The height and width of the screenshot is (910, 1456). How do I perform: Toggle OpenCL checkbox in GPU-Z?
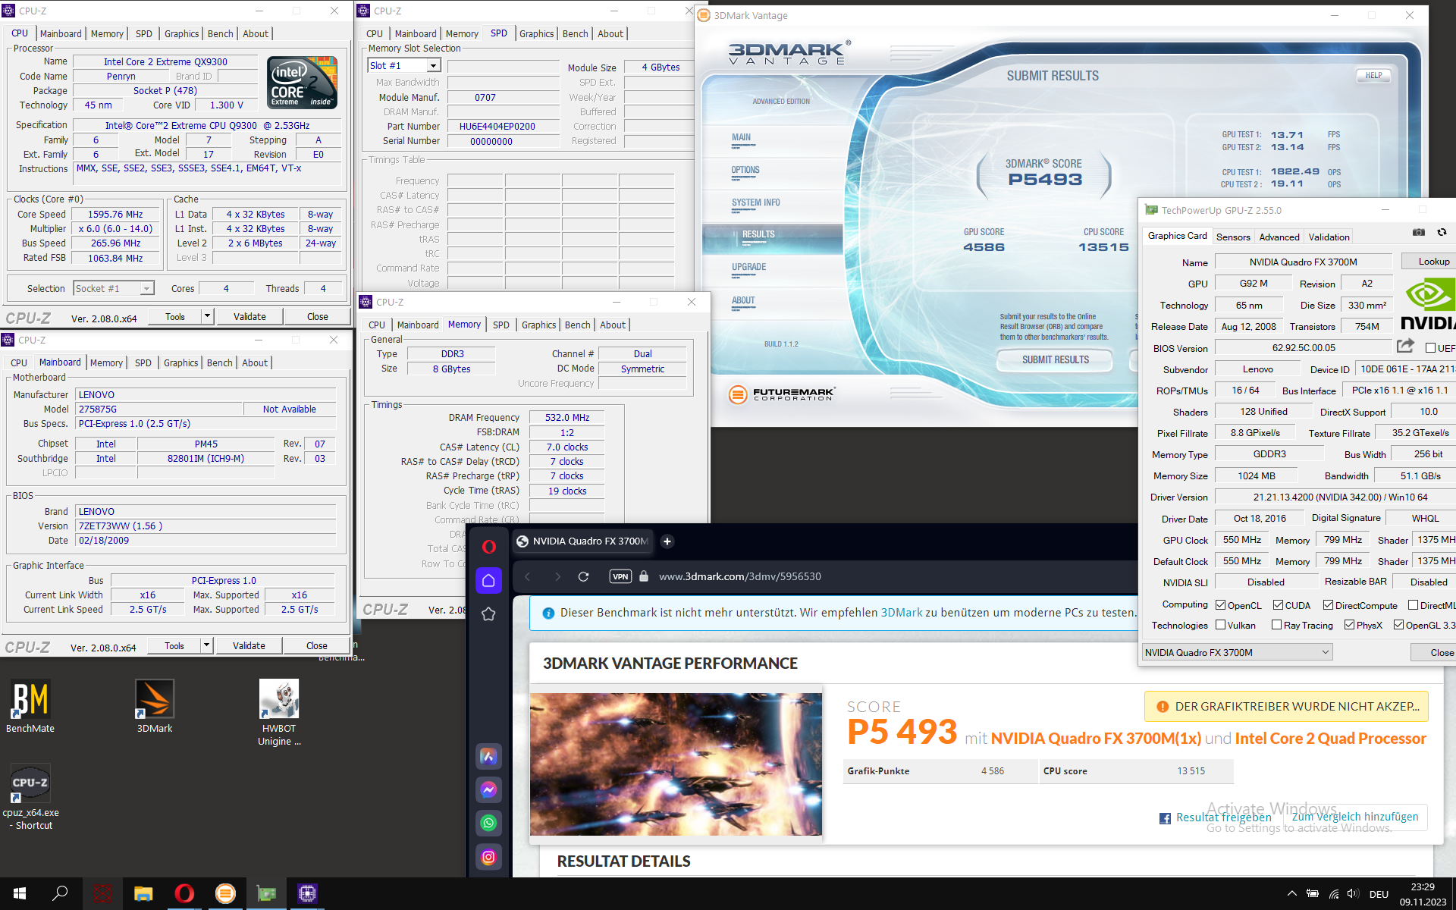point(1220,605)
